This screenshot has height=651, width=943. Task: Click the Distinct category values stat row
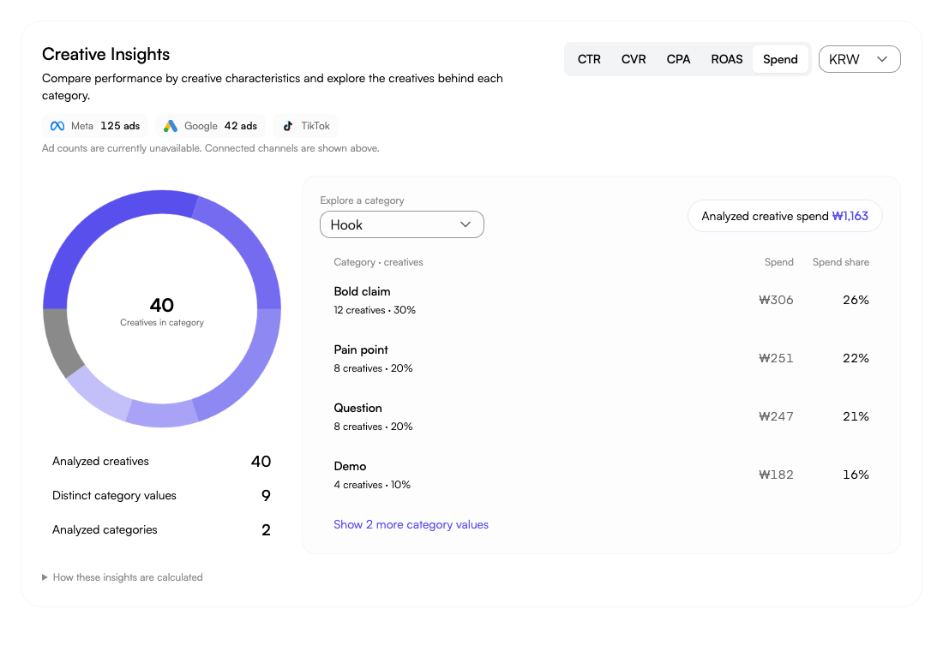[161, 495]
